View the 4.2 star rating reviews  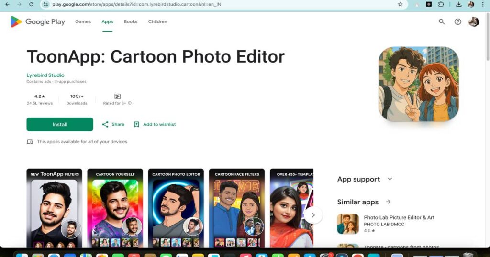pos(40,99)
